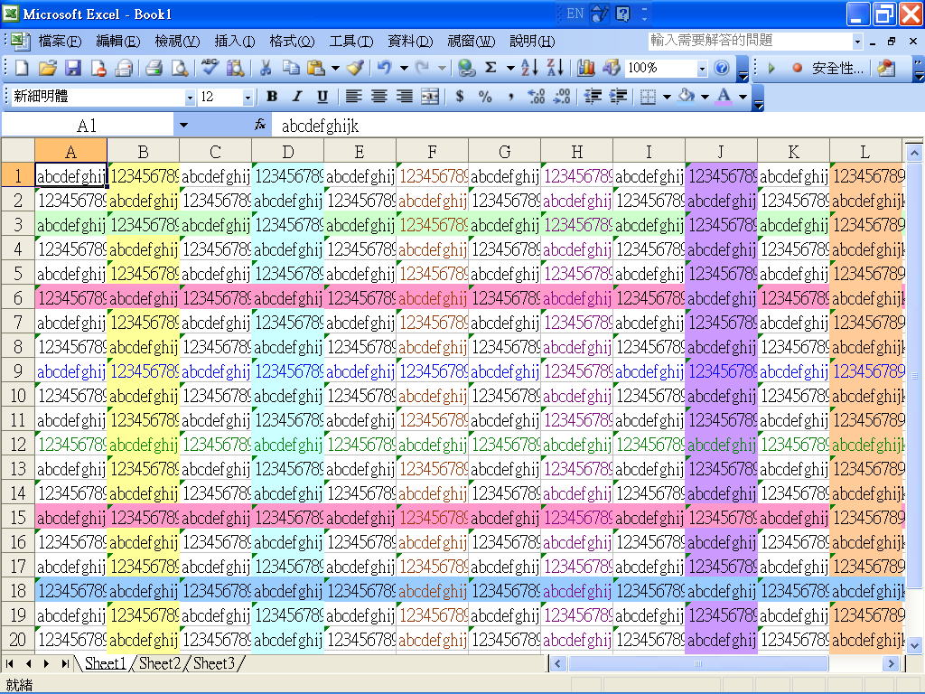Create a new blank workbook
925x694 pixels.
pyautogui.click(x=22, y=69)
